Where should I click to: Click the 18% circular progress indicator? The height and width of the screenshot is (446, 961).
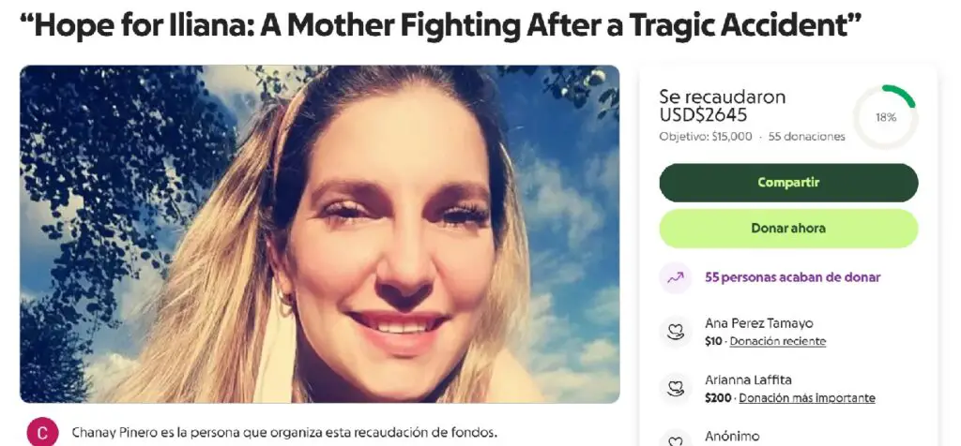[886, 117]
